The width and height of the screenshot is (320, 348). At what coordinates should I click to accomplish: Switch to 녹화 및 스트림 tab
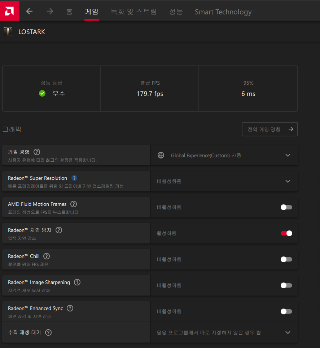point(133,12)
